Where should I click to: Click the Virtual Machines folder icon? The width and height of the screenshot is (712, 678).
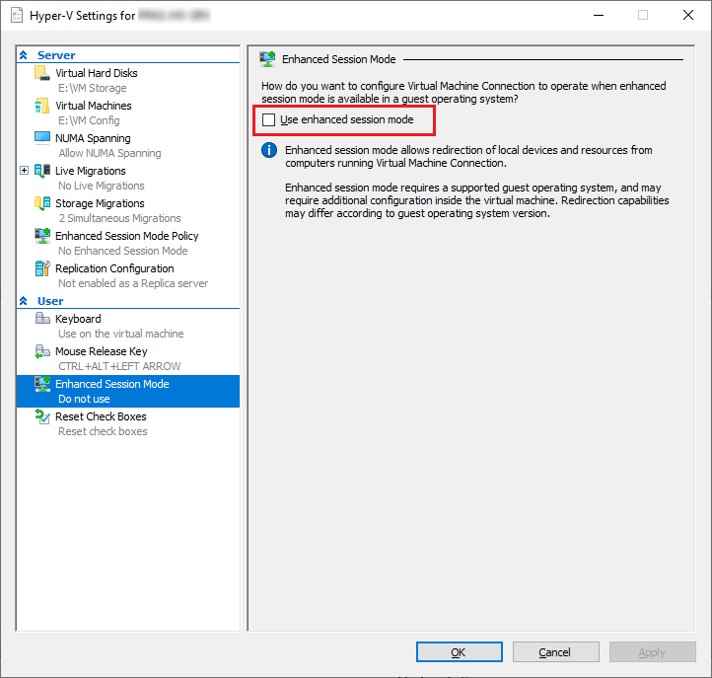[42, 106]
